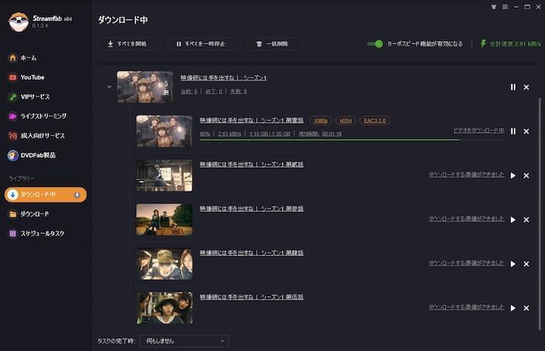Collapse the season 1 task group
This screenshot has width=545, height=351.
click(109, 87)
